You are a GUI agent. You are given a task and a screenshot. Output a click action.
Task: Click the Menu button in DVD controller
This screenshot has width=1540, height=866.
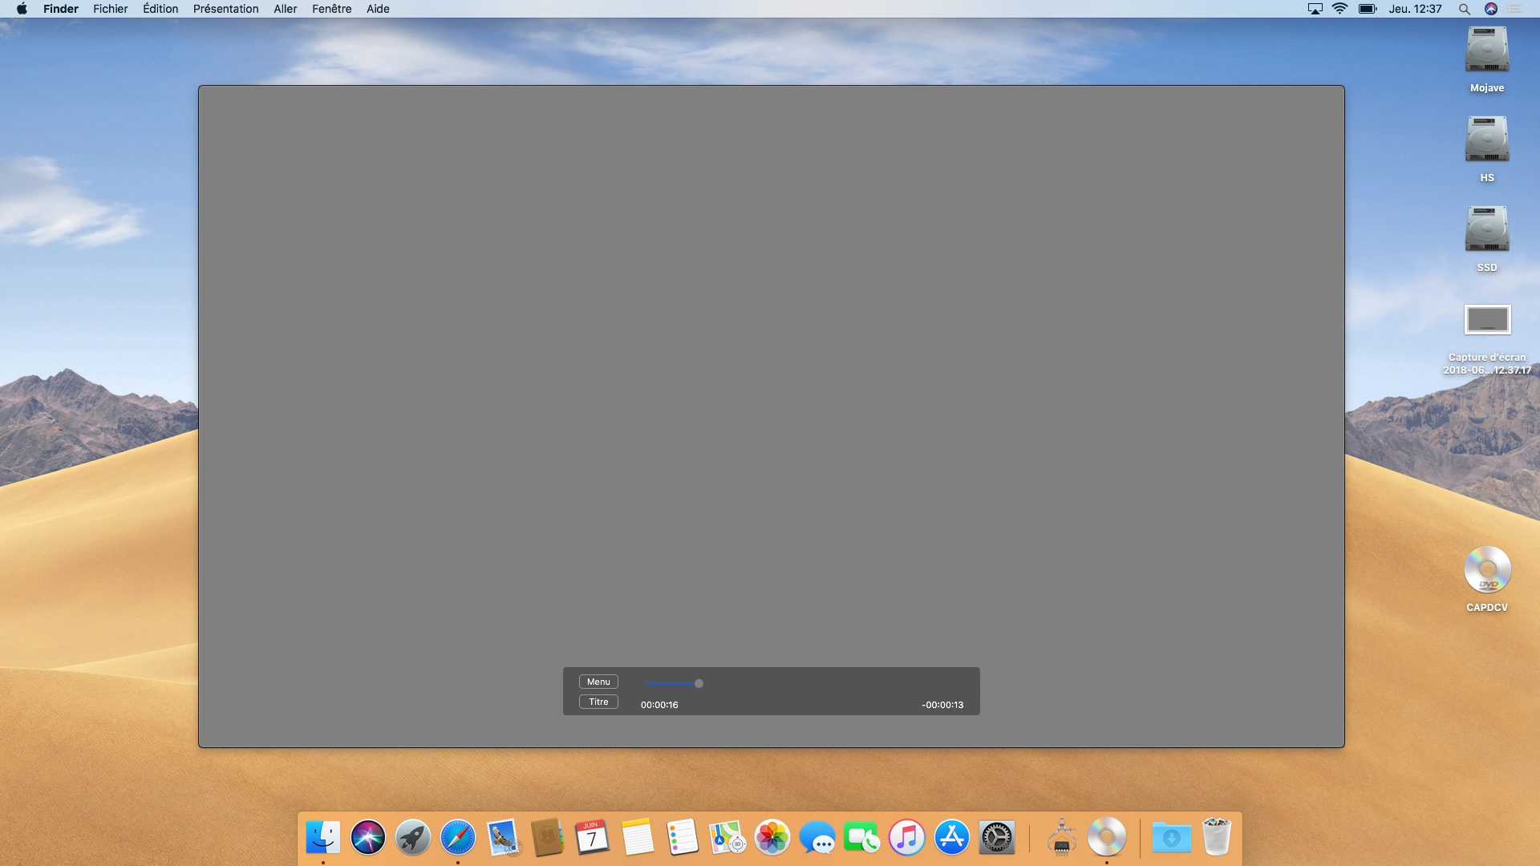(x=598, y=682)
